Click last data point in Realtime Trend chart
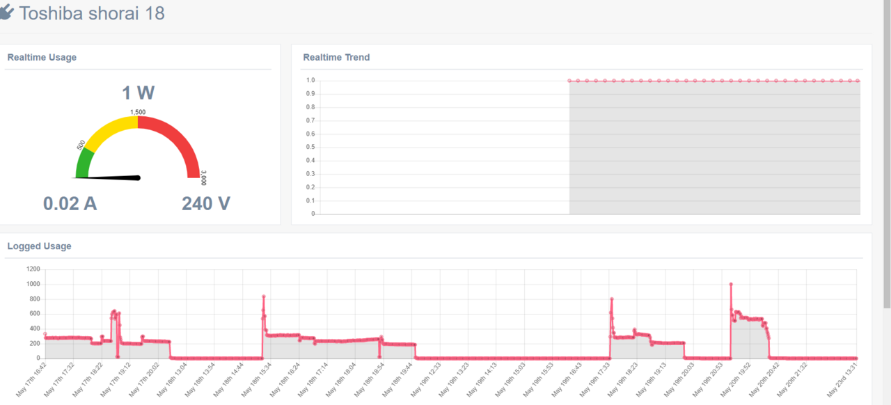The width and height of the screenshot is (891, 405). [x=858, y=81]
